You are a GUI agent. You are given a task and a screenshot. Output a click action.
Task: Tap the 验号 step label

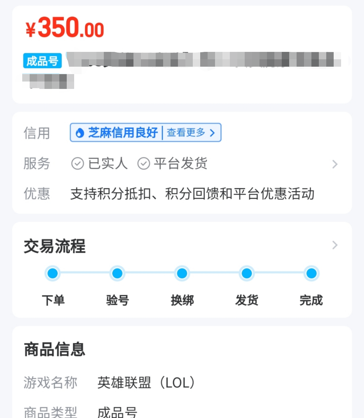(117, 300)
